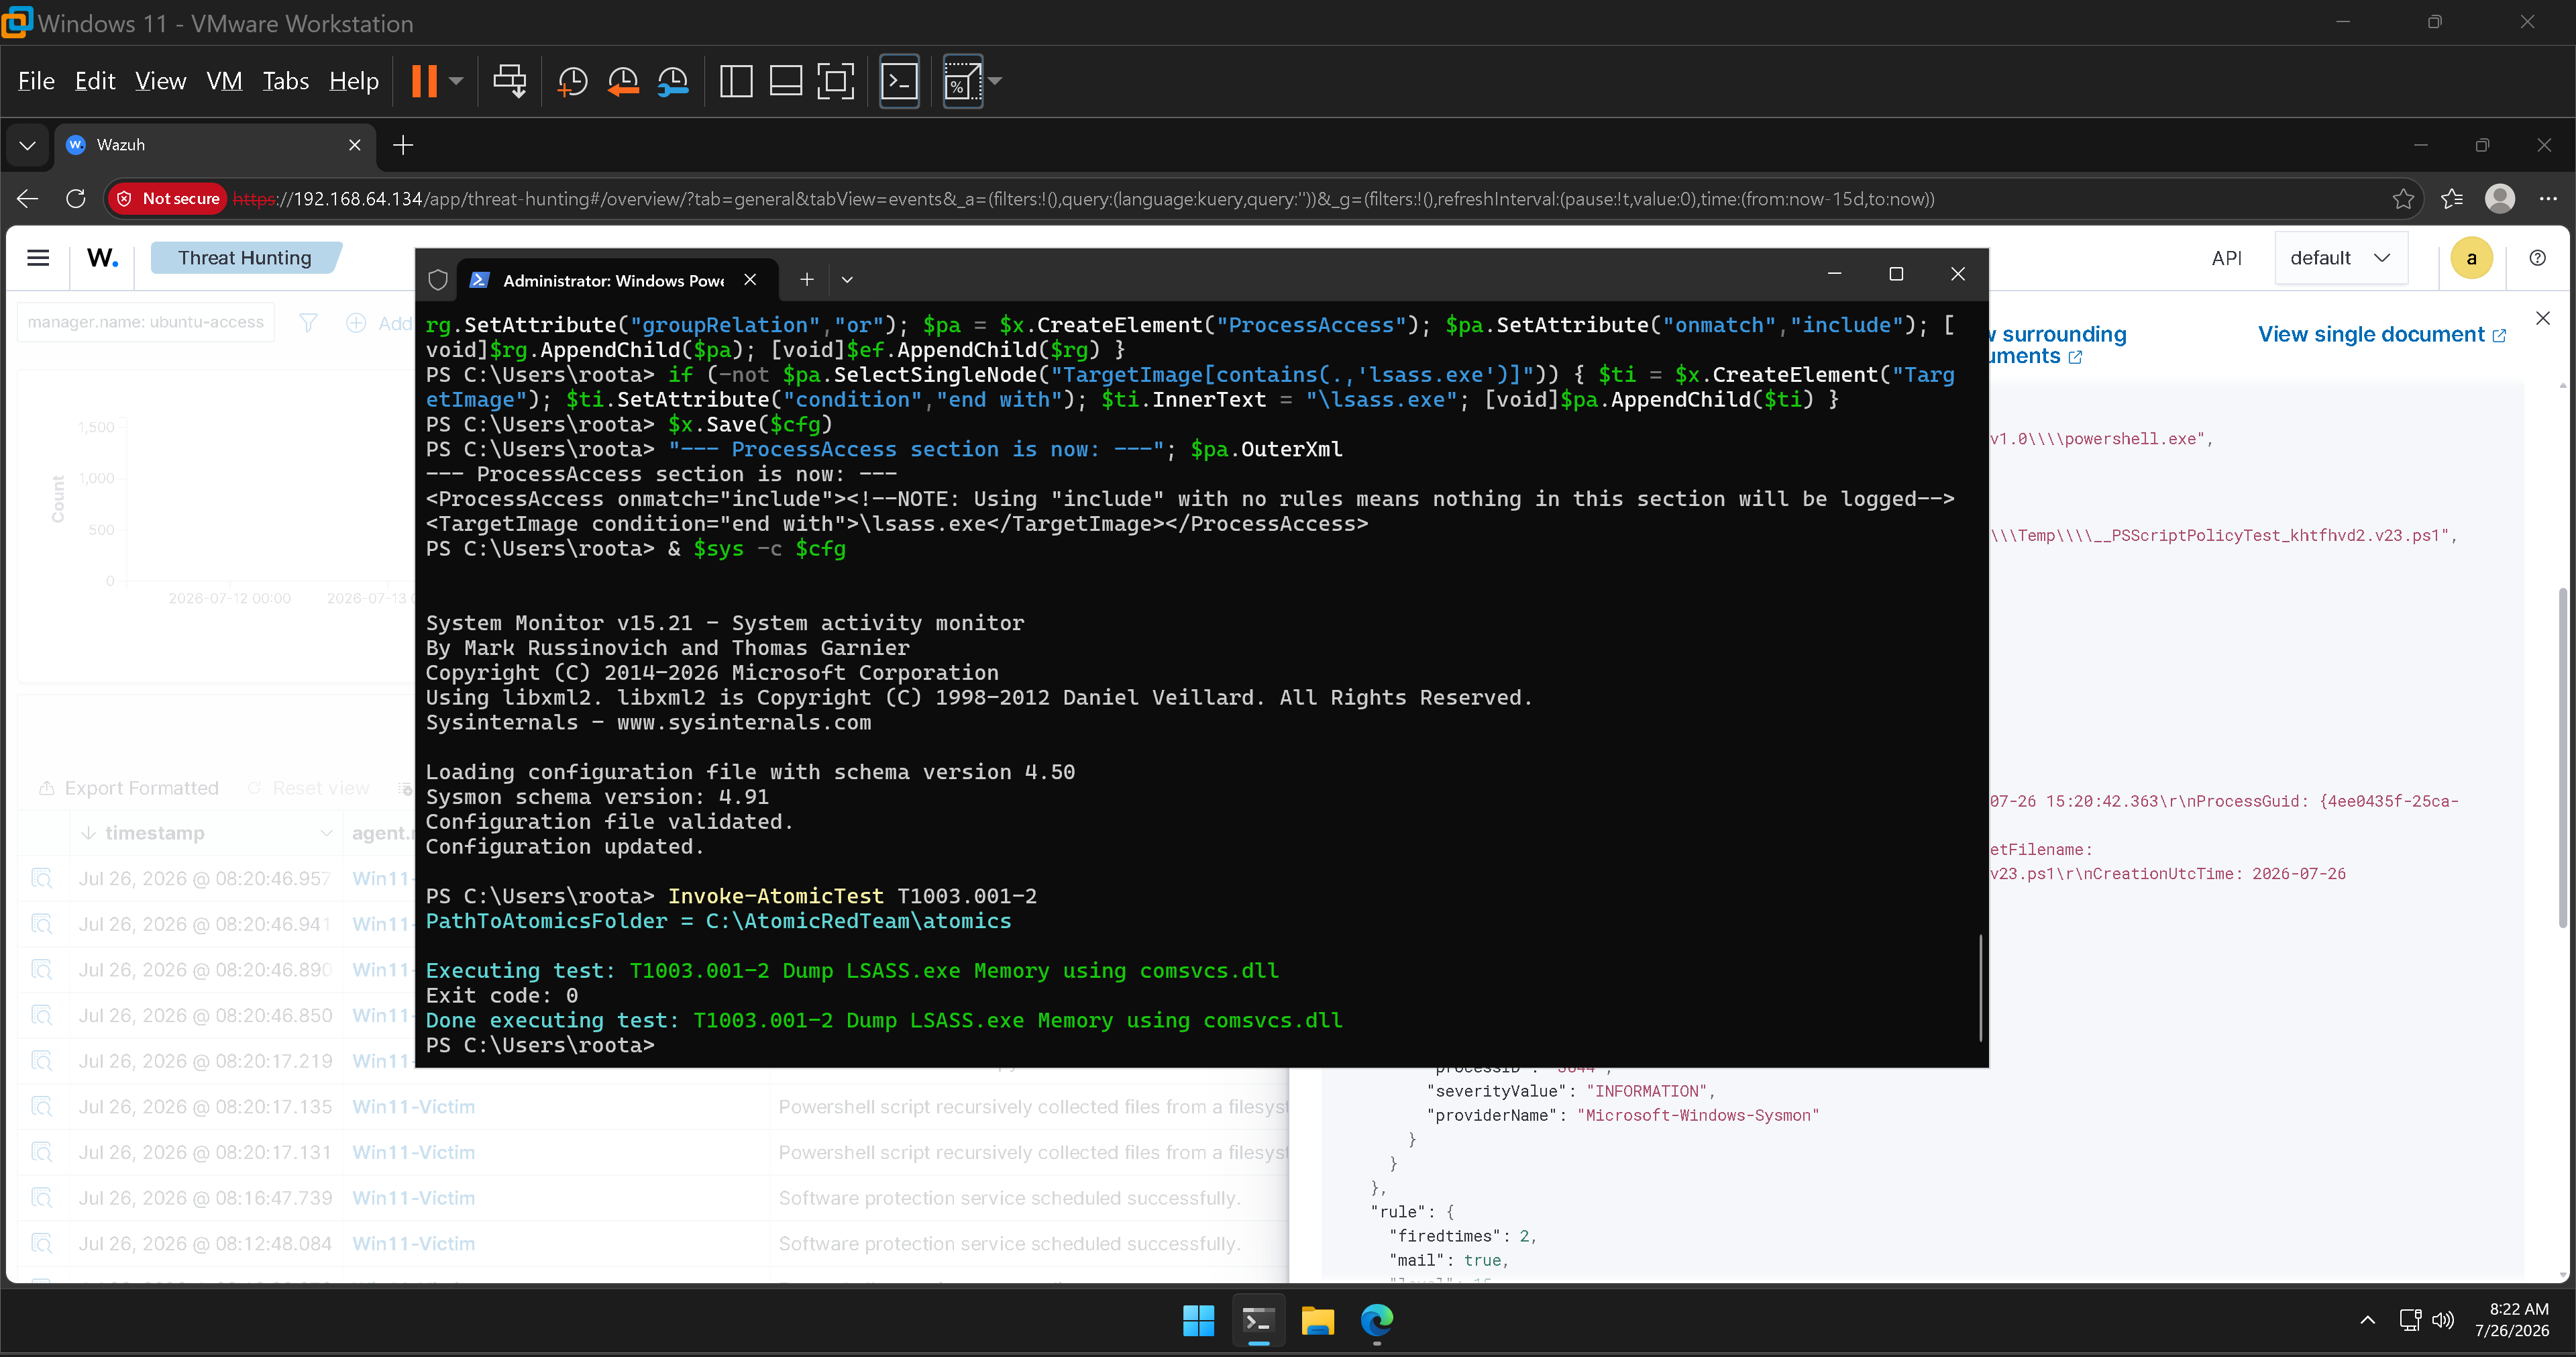Open the clock showing 8:22 AM

[x=2512, y=1320]
